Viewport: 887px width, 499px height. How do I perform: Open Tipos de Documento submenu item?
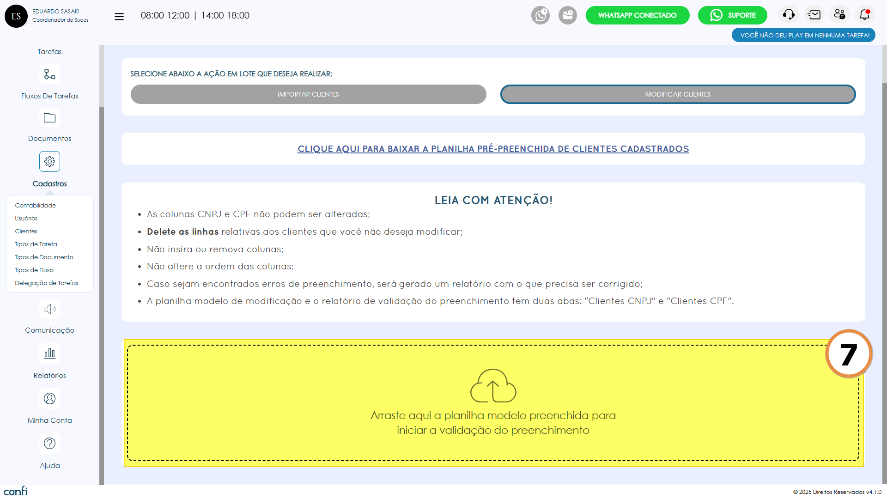[44, 257]
